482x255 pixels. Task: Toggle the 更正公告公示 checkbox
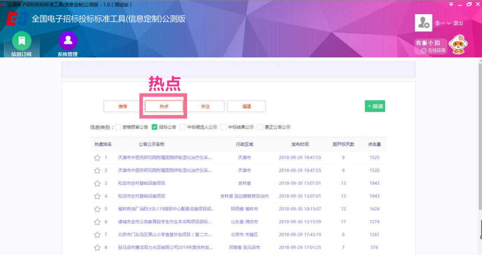pyautogui.click(x=260, y=127)
